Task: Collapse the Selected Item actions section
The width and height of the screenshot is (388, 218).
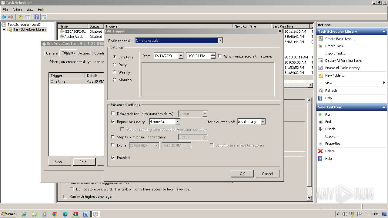Action: click(384, 107)
